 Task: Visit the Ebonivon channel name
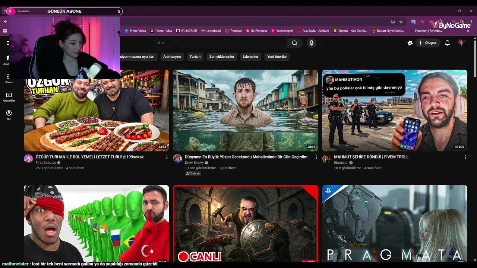pyautogui.click(x=341, y=163)
